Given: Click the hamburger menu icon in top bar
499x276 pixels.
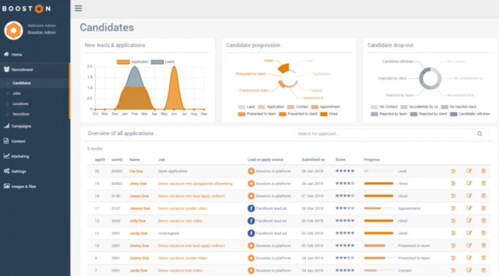Looking at the screenshot, I should [x=78, y=8].
